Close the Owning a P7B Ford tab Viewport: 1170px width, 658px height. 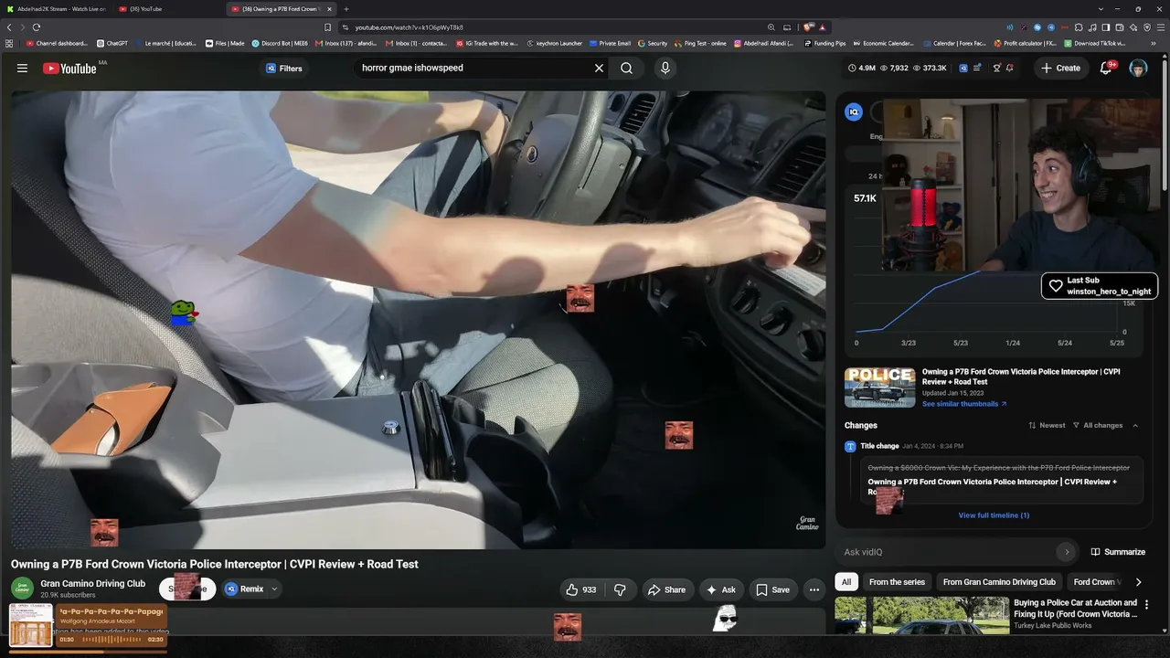pyautogui.click(x=331, y=9)
